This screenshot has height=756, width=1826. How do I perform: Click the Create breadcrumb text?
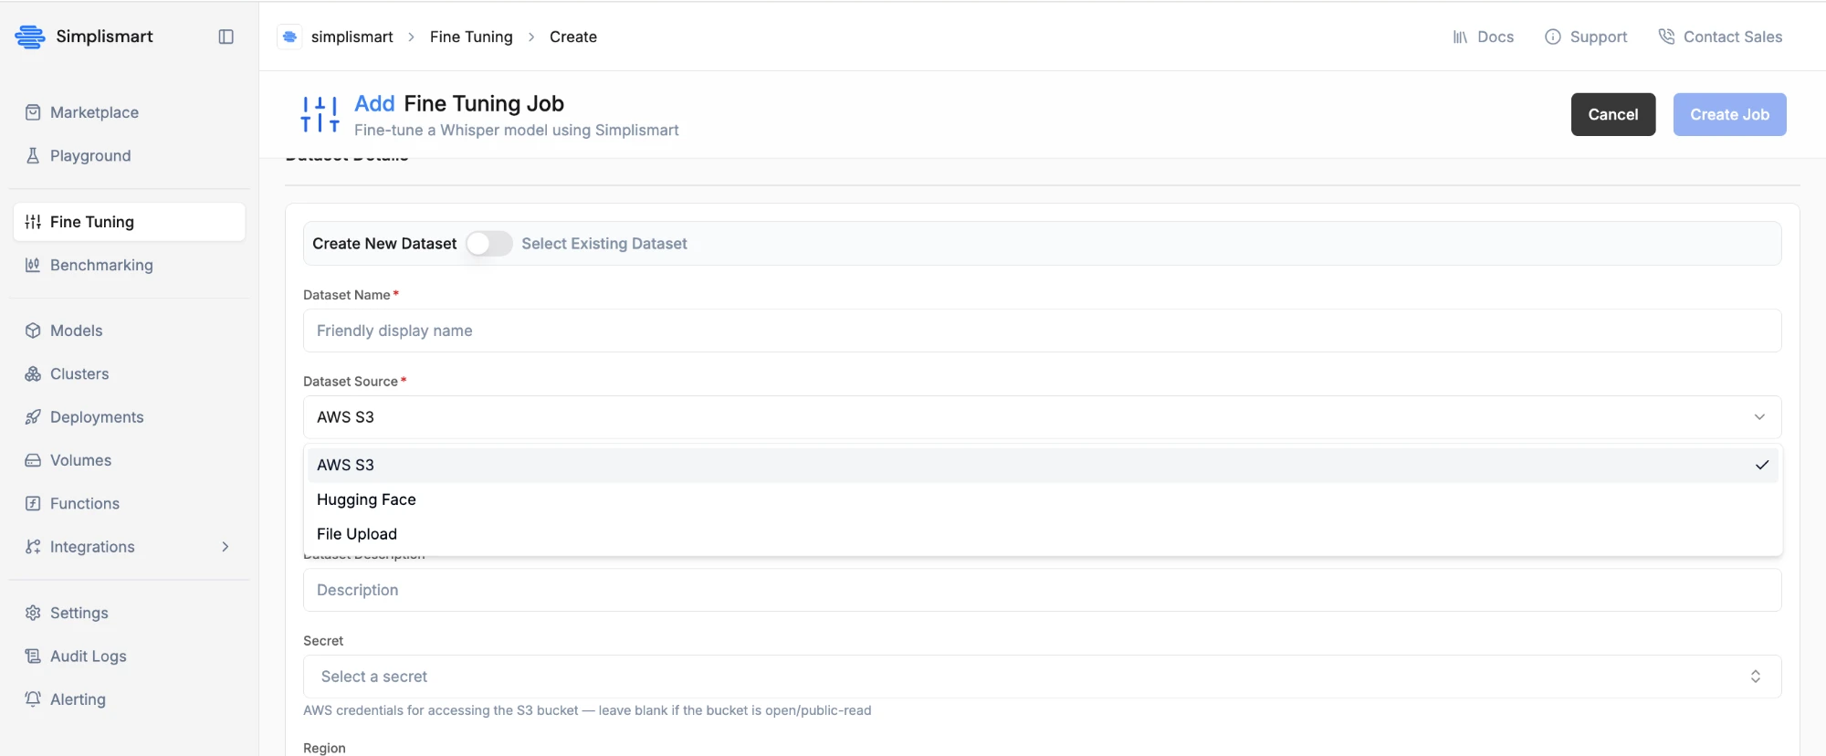click(573, 37)
